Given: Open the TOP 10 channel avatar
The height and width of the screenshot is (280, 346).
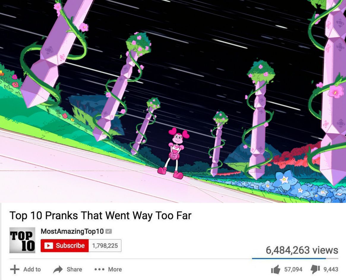Looking at the screenshot, I should click(x=22, y=240).
